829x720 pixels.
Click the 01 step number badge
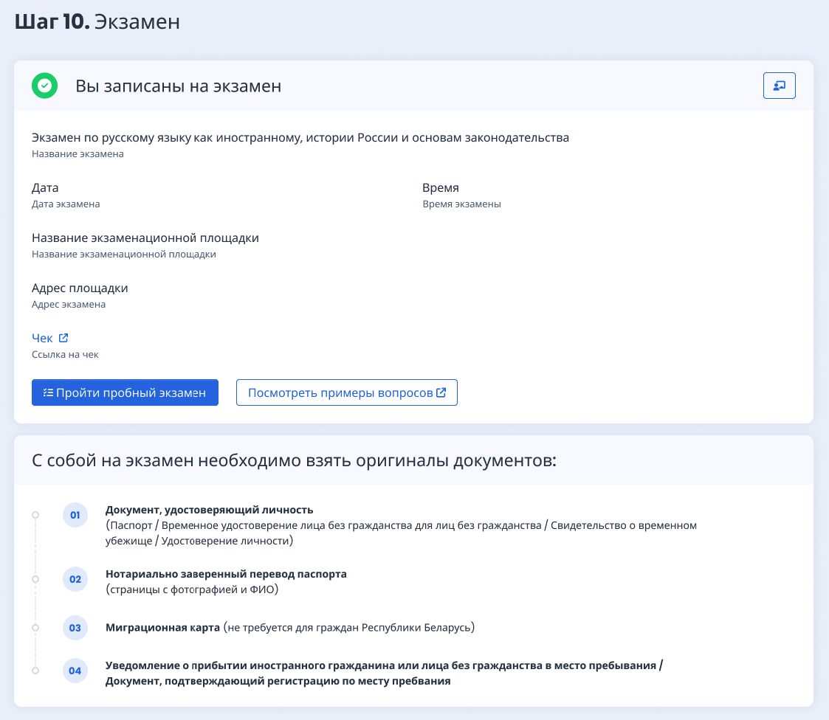[x=75, y=515]
